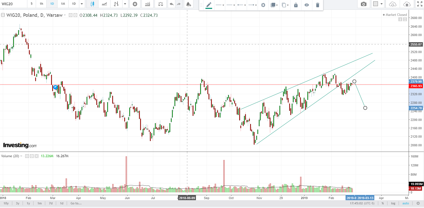Select the candlestick chart style

[92, 4]
